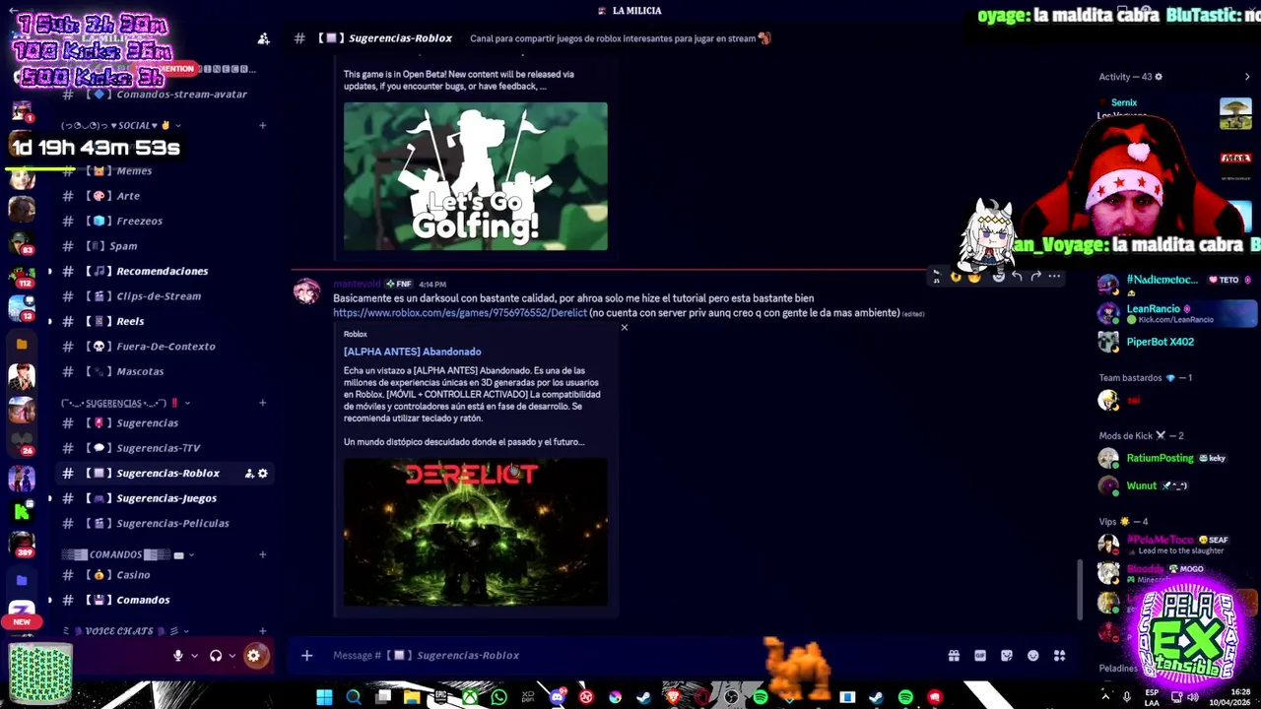Open the Sugerencias-Peliculas channel
1261x709 pixels.
(x=163, y=524)
